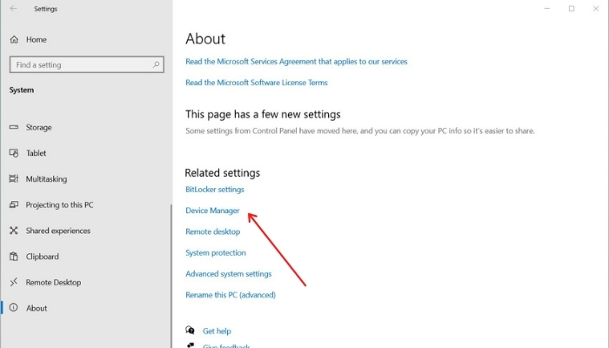Click the Multitasking icon
Screen dimensions: 609x348
[x=14, y=178]
